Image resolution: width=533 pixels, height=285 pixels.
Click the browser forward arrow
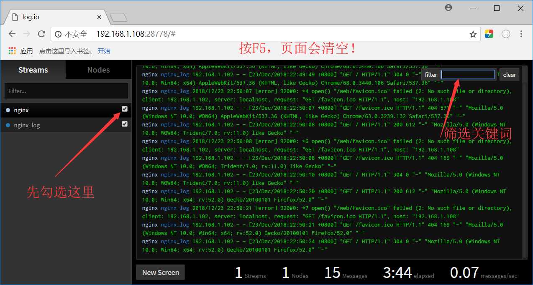pos(27,34)
